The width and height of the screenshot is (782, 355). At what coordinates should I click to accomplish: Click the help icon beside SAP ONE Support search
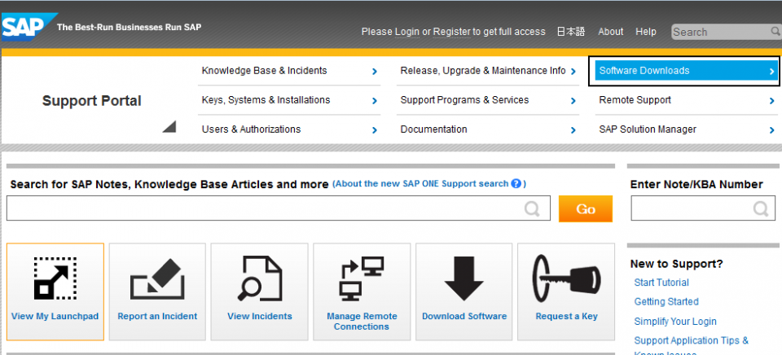click(x=516, y=184)
